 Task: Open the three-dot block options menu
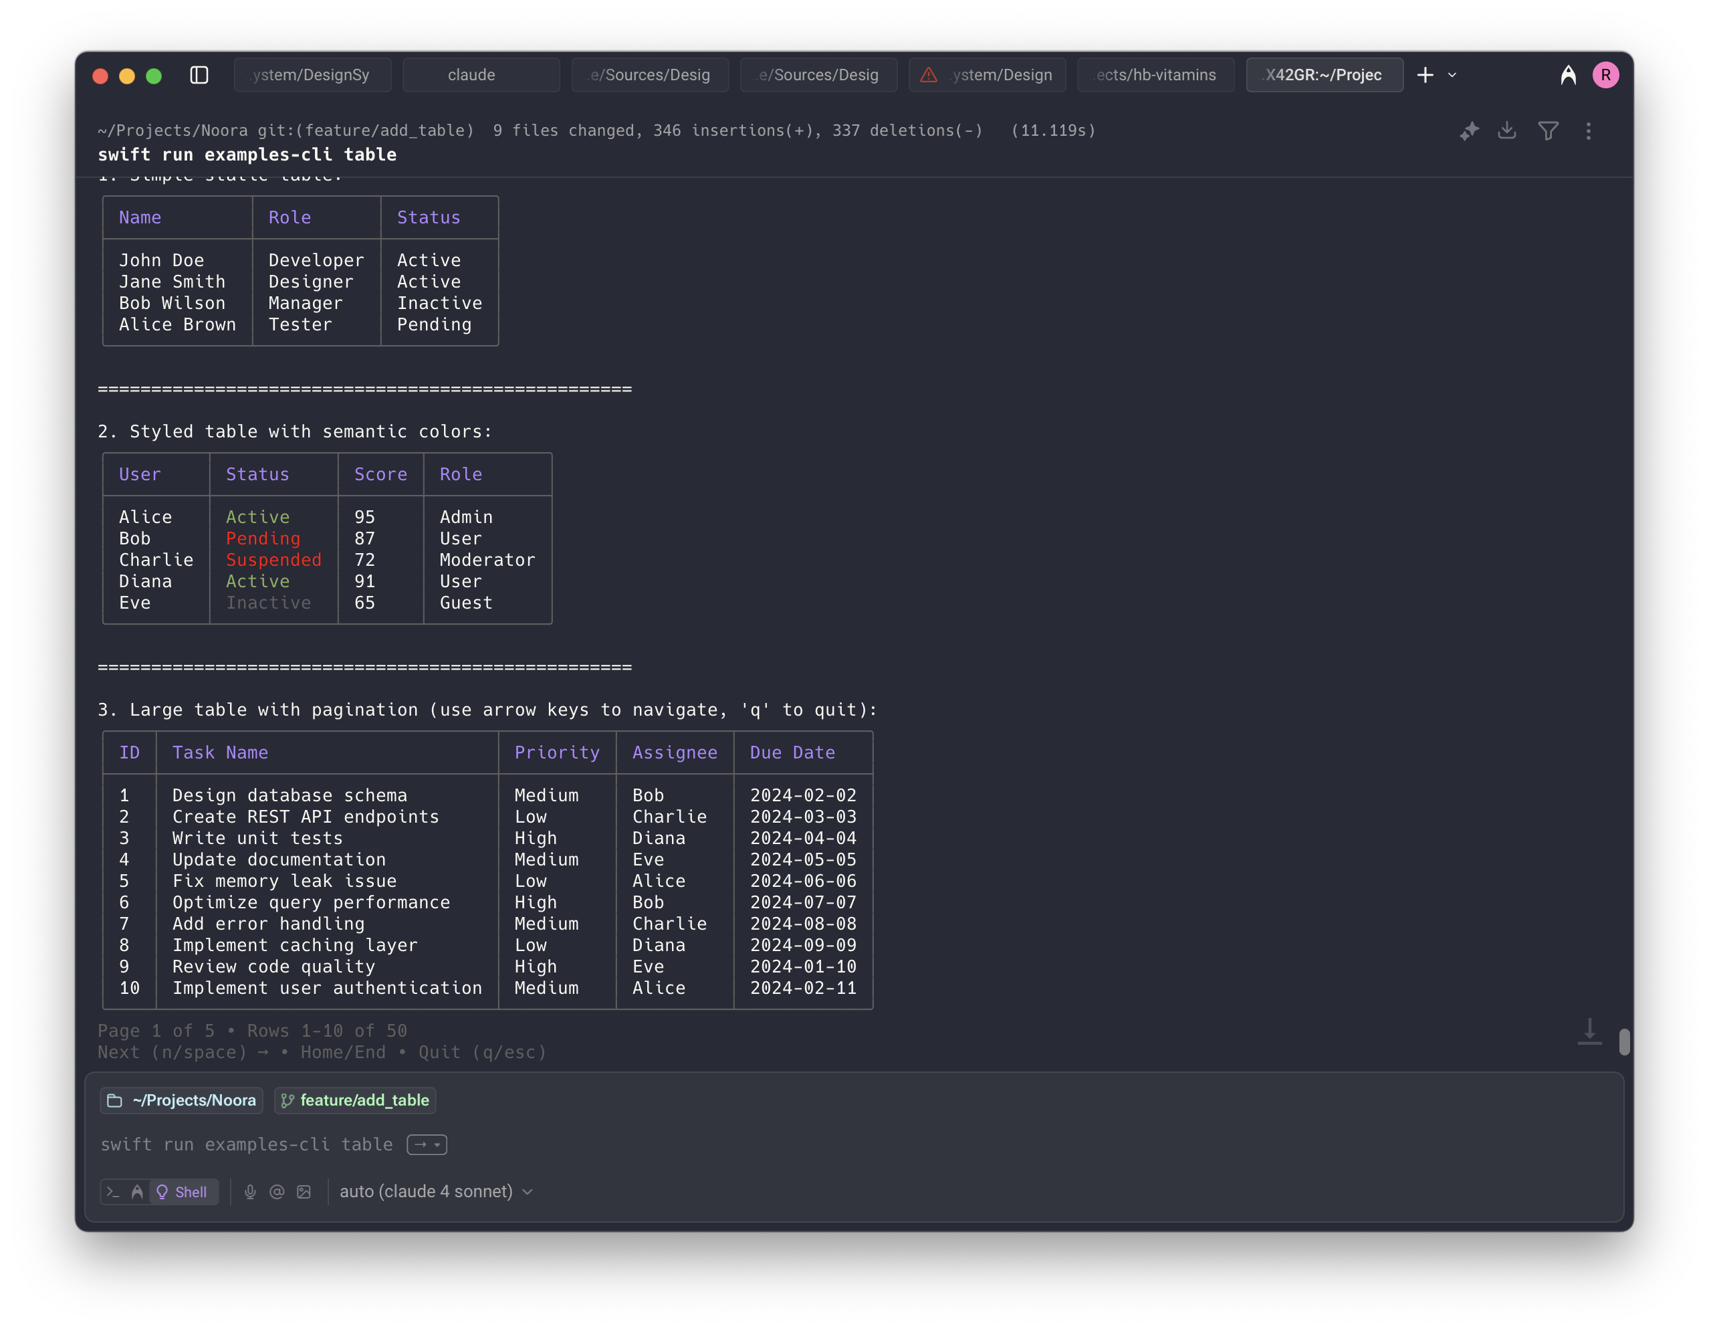point(1589,130)
